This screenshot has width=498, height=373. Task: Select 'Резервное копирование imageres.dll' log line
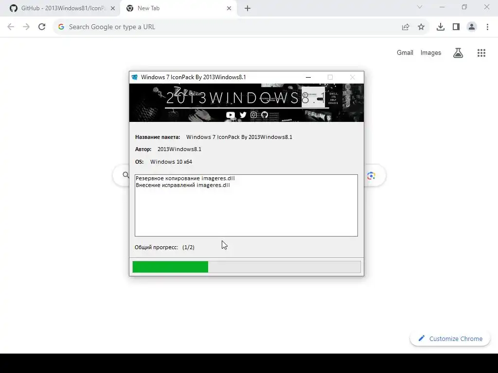[x=185, y=178]
